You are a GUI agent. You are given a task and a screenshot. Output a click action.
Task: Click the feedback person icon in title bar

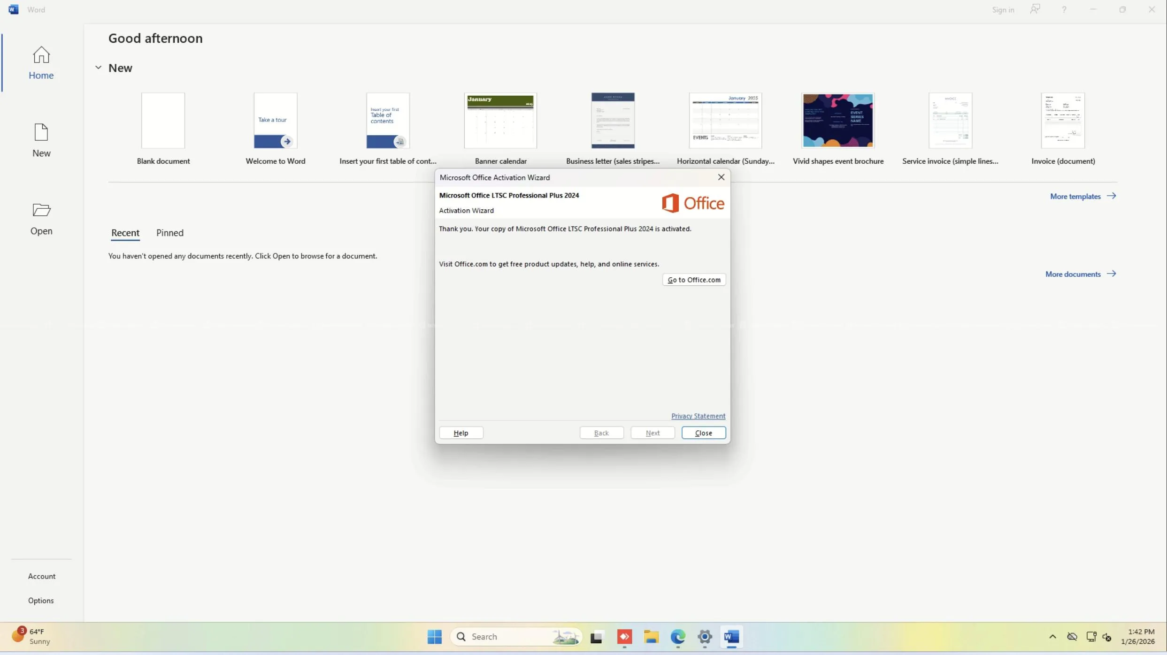tap(1035, 9)
